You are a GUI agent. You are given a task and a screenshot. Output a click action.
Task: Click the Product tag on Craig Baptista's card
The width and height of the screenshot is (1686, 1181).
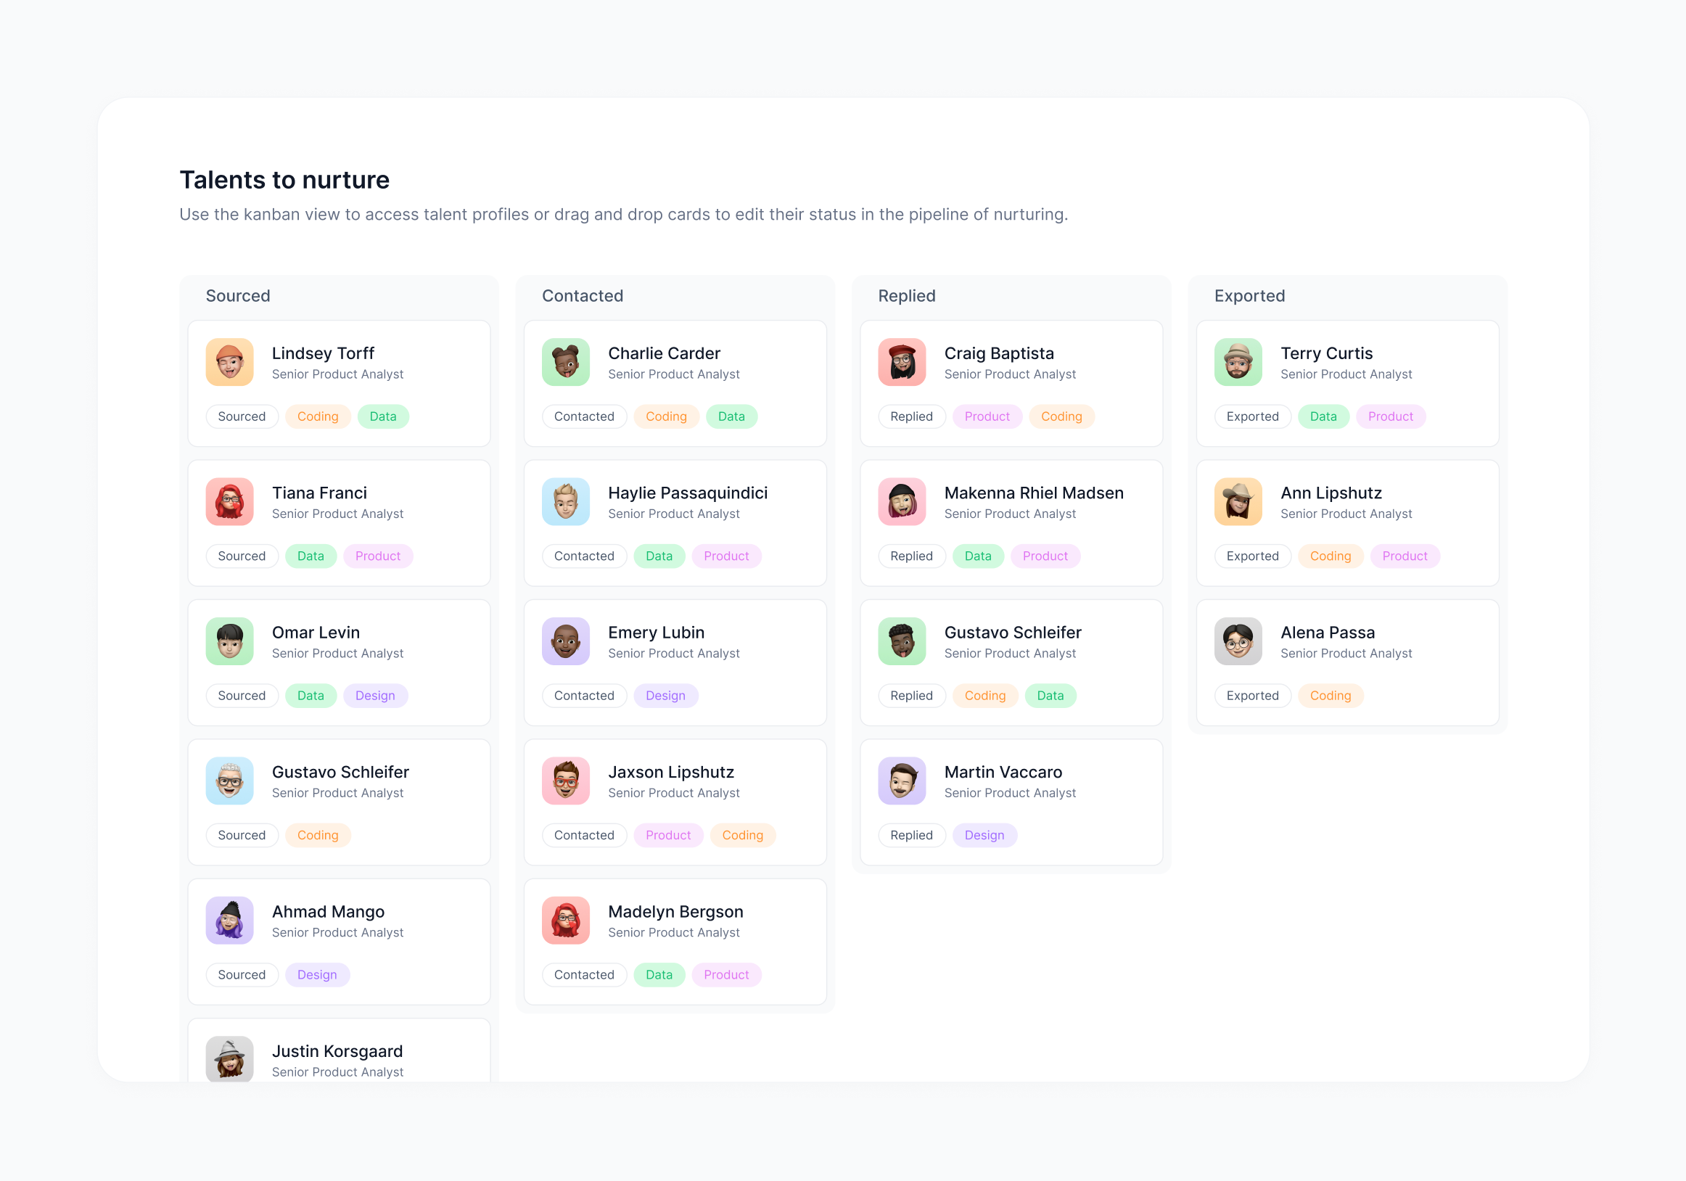click(x=987, y=416)
